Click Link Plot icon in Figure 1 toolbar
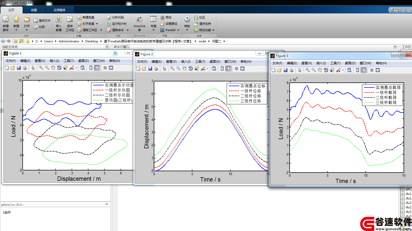Viewport: 412px width, 231px height. pos(83,68)
